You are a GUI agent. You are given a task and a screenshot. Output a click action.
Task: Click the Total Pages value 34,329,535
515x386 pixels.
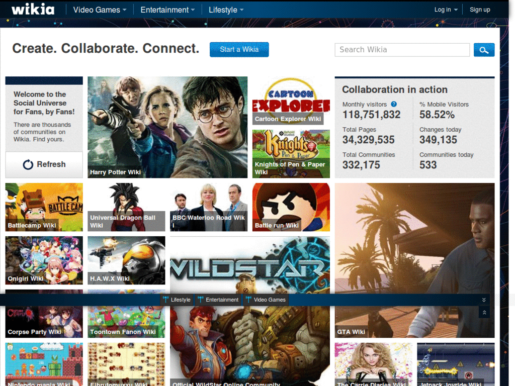coord(369,140)
